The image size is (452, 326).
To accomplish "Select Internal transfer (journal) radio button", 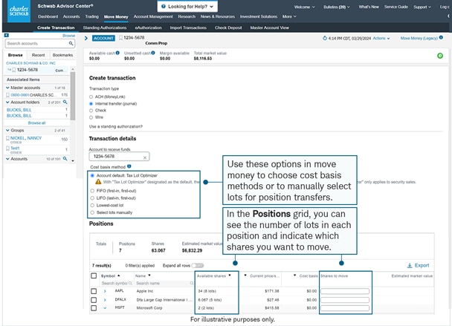I will pos(91,104).
